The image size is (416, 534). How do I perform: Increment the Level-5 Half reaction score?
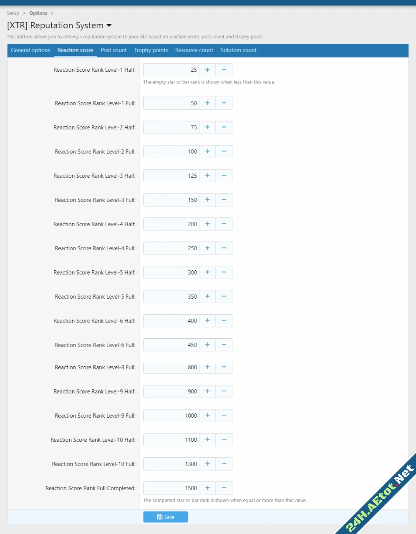pyautogui.click(x=207, y=272)
